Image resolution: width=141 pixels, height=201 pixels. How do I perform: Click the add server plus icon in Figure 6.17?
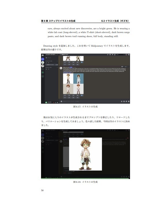point(43,69)
